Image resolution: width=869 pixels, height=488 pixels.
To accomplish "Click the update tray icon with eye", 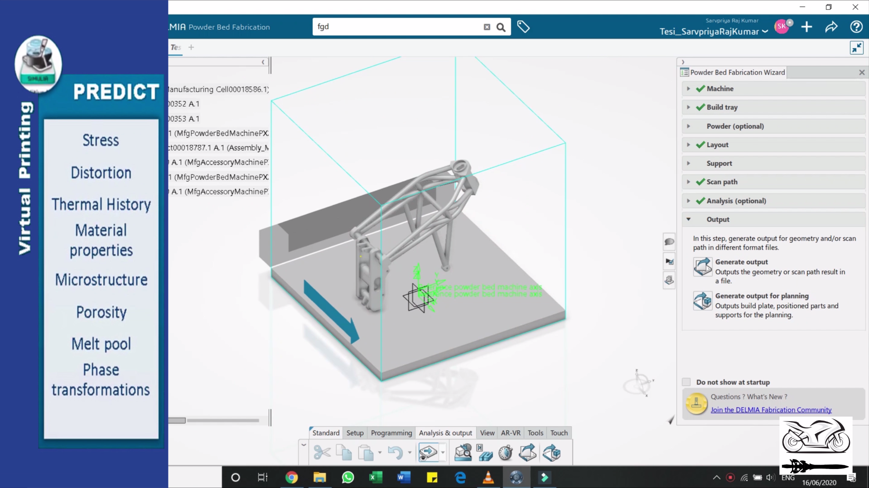I will (428, 452).
